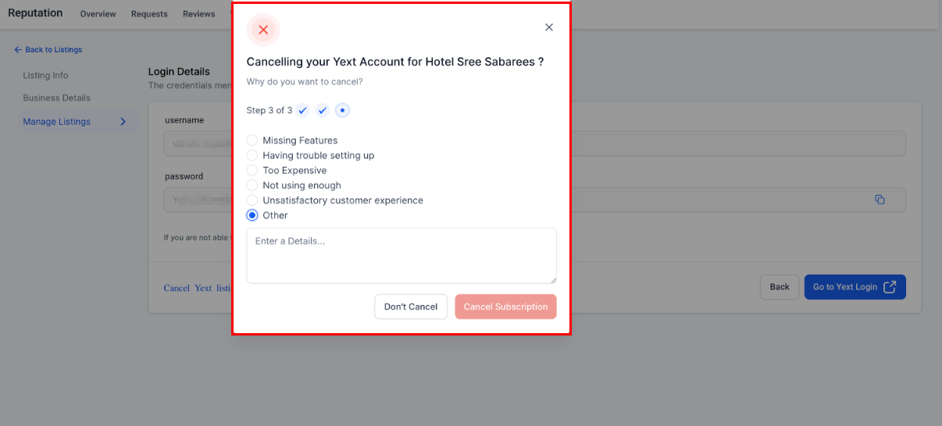This screenshot has height=426, width=942.
Task: Copy the password with the copy icon
Action: [x=880, y=200]
